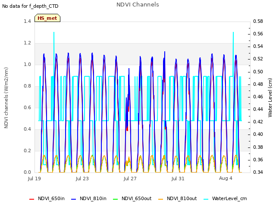Click the 0.6 left-axis tick label
The height and width of the screenshot is (207, 276).
pos(27,107)
